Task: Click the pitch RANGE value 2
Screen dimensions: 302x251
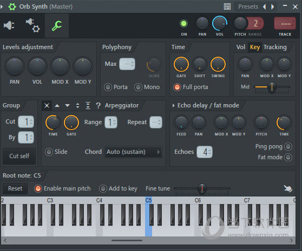Action: 256,23
